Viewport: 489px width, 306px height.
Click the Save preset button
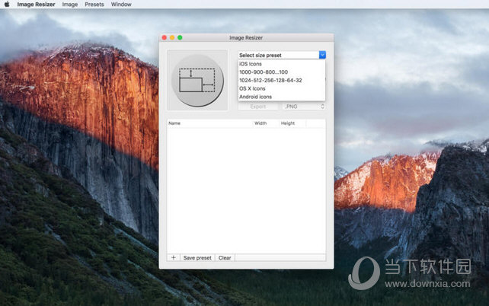click(197, 258)
